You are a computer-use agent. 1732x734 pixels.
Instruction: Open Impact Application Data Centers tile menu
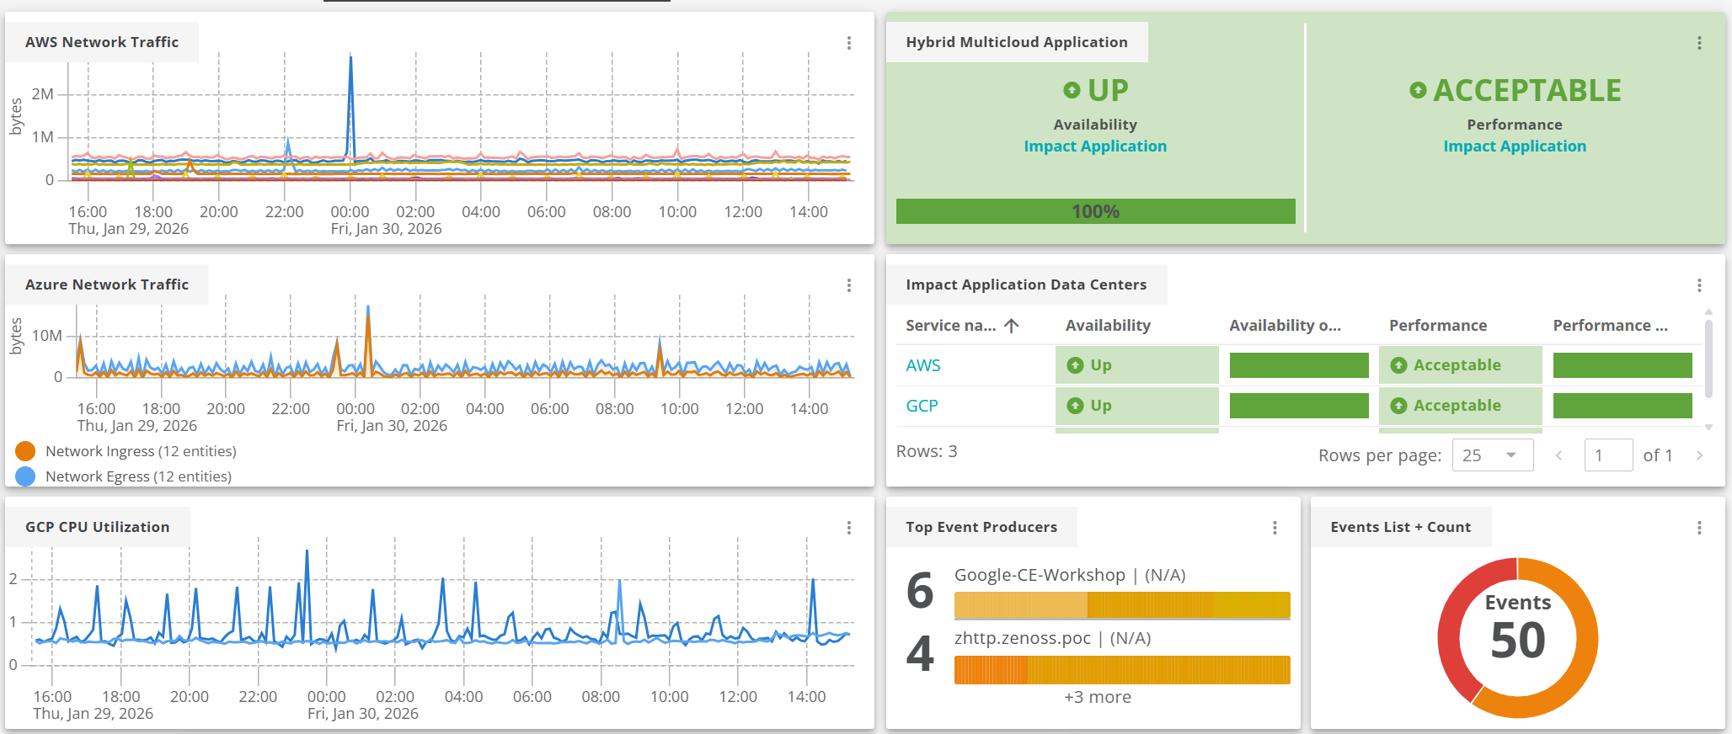1699,285
